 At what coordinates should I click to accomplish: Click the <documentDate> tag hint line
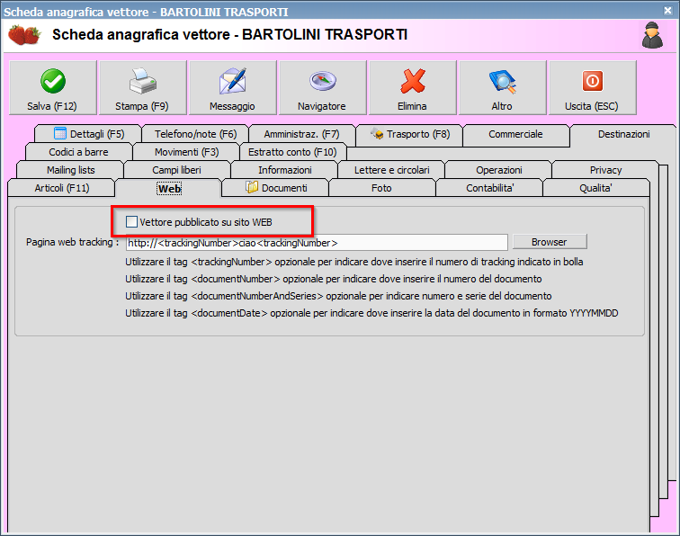tap(371, 313)
